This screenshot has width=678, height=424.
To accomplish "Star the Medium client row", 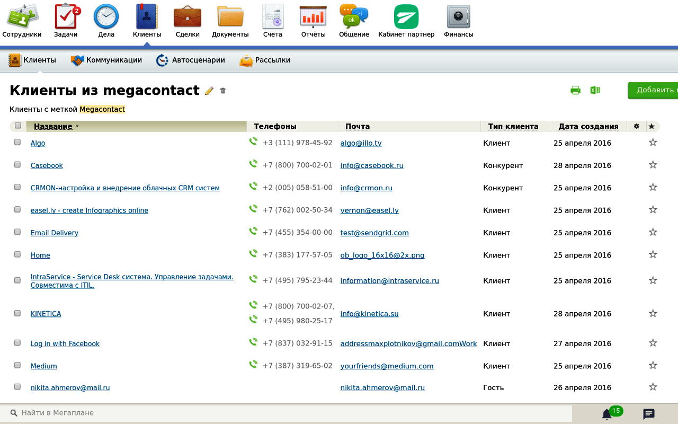I will (653, 365).
